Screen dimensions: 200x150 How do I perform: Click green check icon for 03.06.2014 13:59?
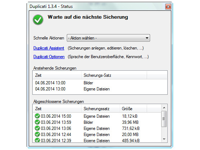click(37, 122)
